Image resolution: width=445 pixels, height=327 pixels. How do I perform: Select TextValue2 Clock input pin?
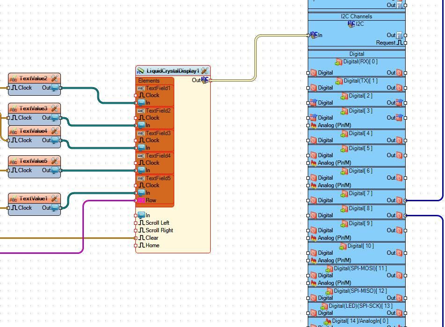point(15,88)
